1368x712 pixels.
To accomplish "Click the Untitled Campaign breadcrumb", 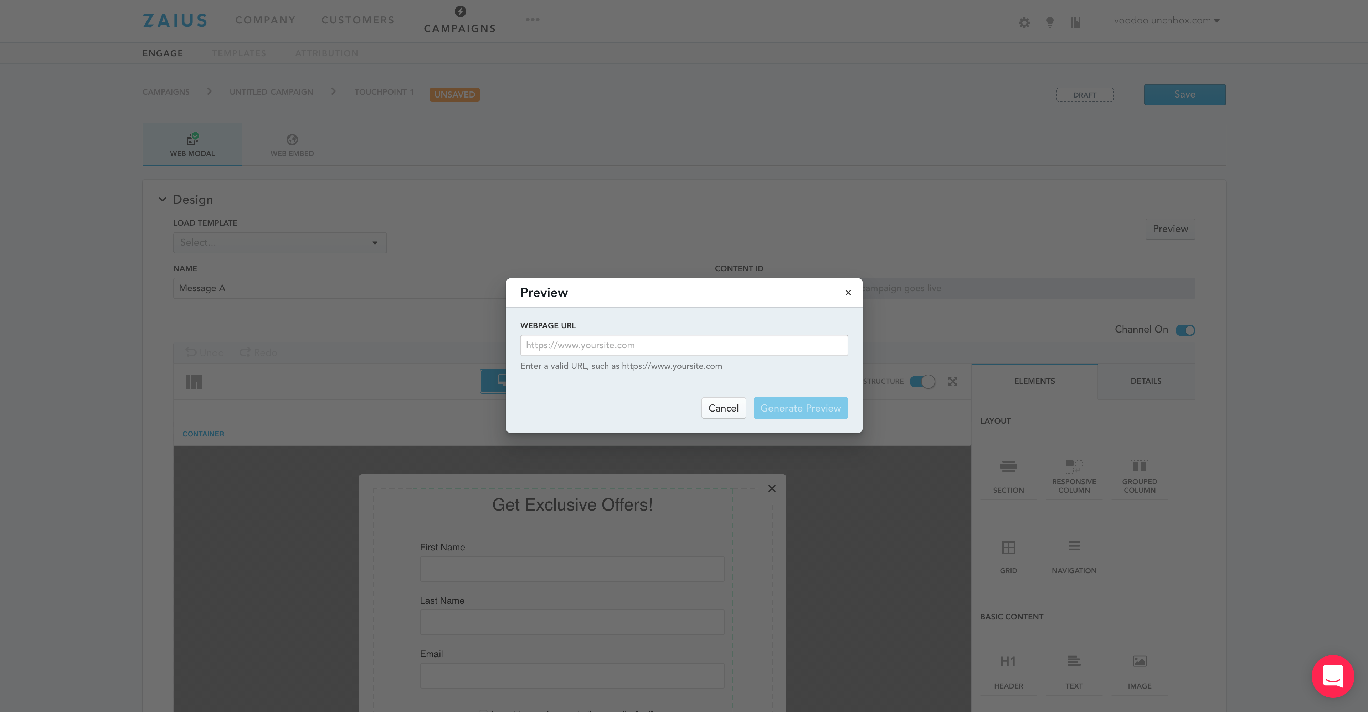I will [x=271, y=92].
